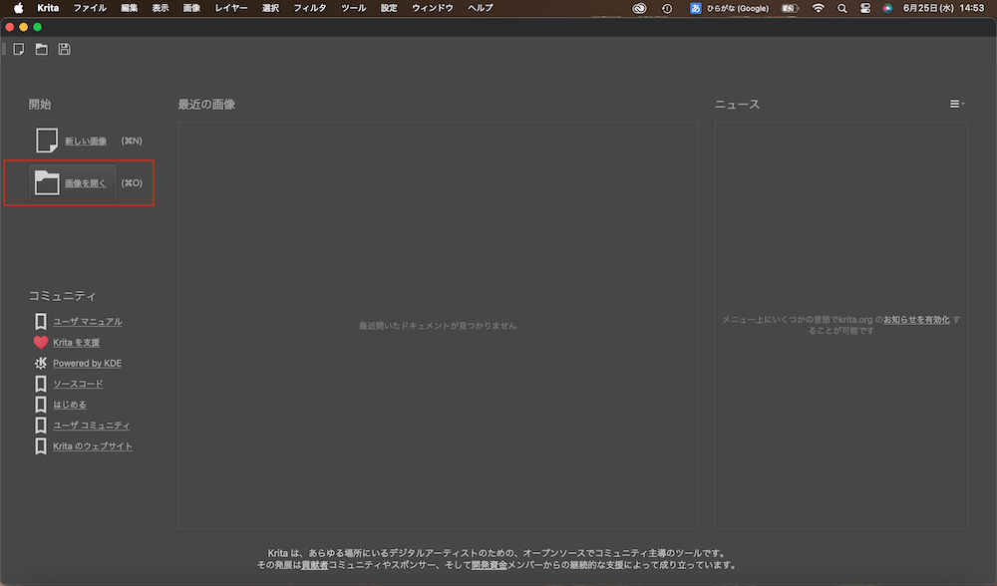Image resolution: width=997 pixels, height=586 pixels.
Task: Open the news options hamburger menu
Action: (956, 104)
